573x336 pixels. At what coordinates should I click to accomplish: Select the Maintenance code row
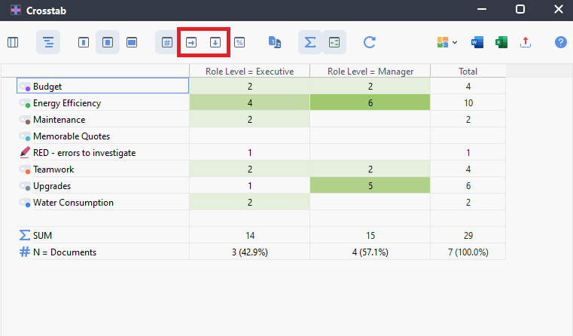tap(102, 120)
